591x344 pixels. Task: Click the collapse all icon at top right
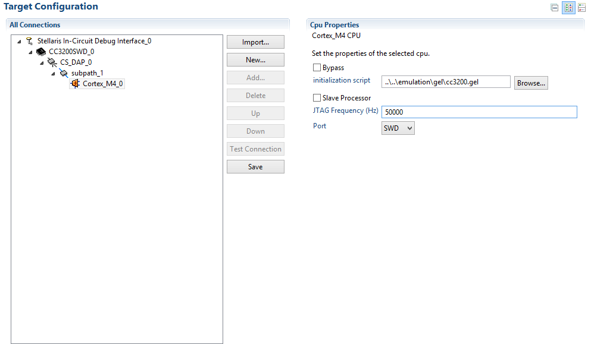[555, 8]
